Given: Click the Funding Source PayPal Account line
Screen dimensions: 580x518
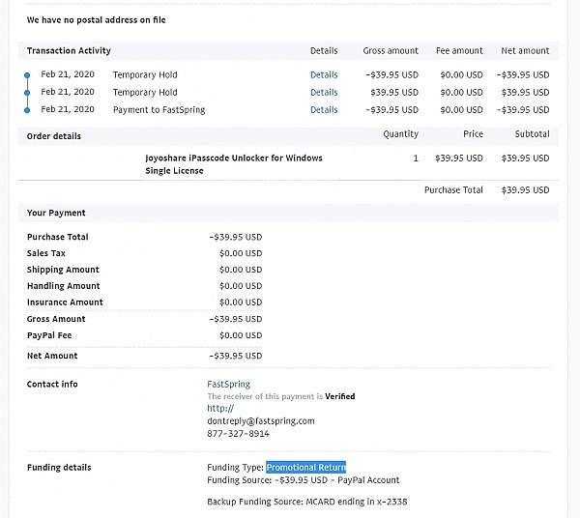Looking at the screenshot, I should 304,480.
